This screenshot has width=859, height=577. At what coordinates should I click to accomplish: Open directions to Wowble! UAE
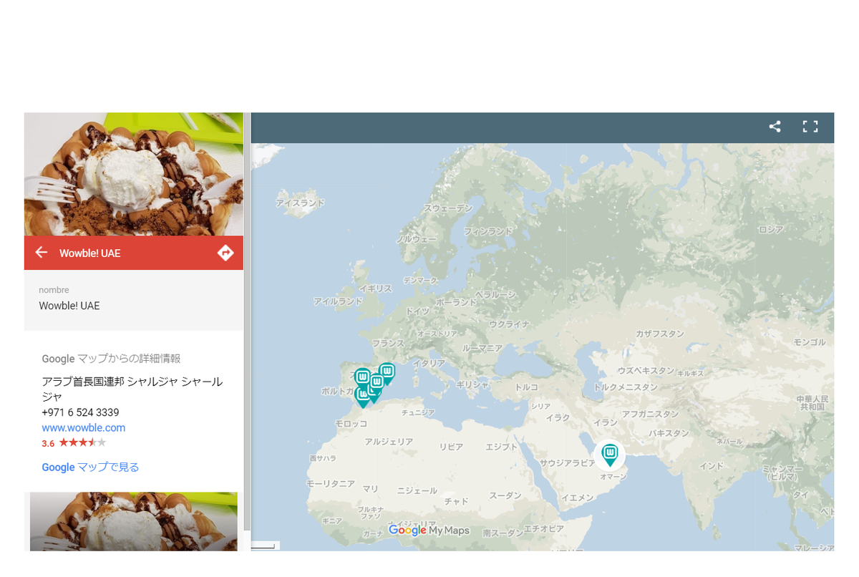pyautogui.click(x=225, y=253)
